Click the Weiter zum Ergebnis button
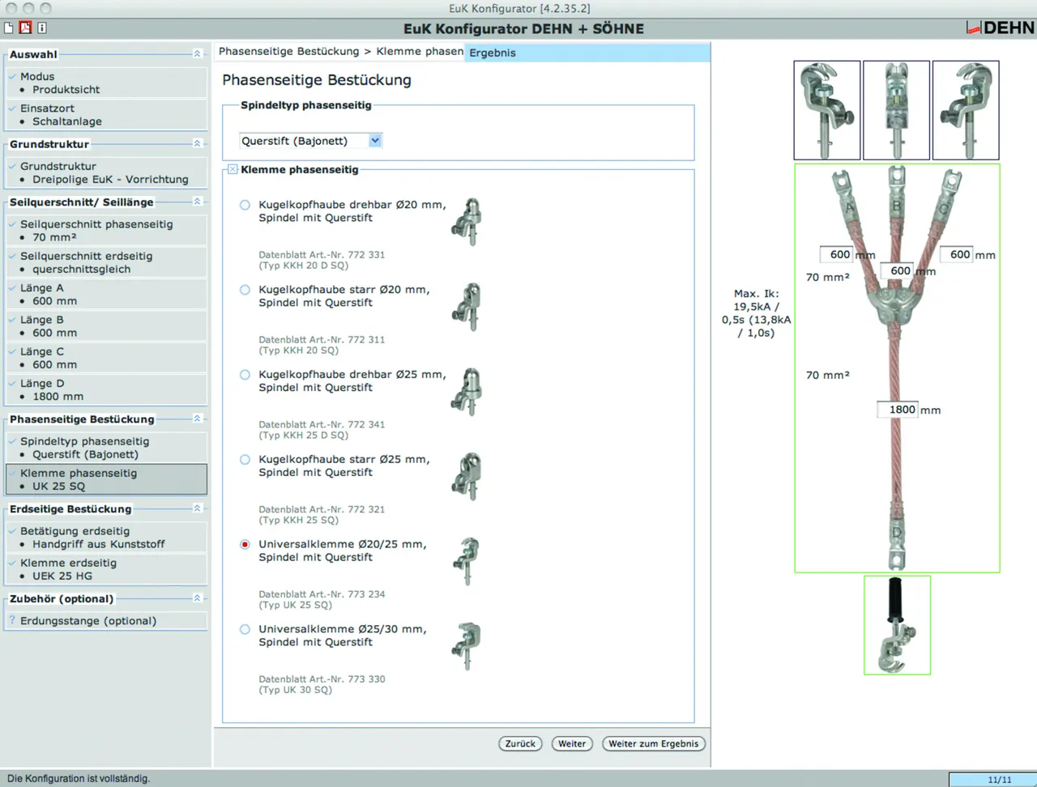 tap(653, 743)
